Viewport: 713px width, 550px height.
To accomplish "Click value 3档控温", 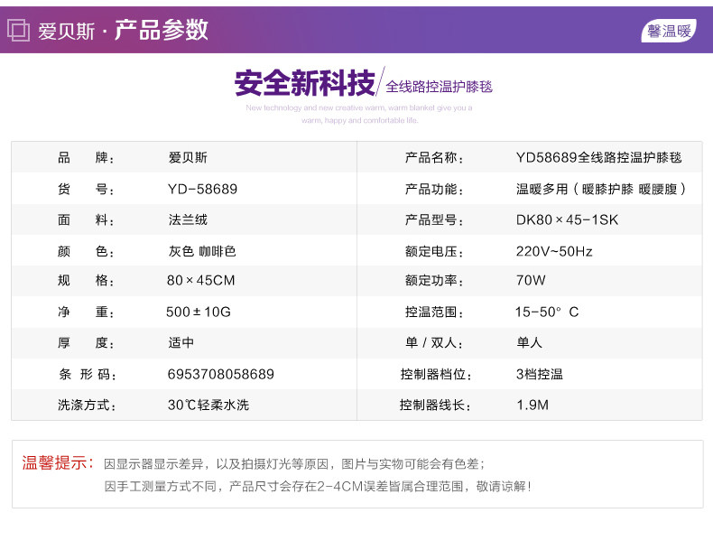I will coord(540,374).
